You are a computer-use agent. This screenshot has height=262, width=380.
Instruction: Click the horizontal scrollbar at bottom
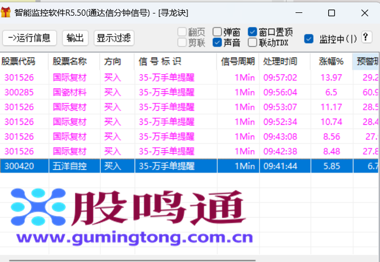(x=132, y=260)
